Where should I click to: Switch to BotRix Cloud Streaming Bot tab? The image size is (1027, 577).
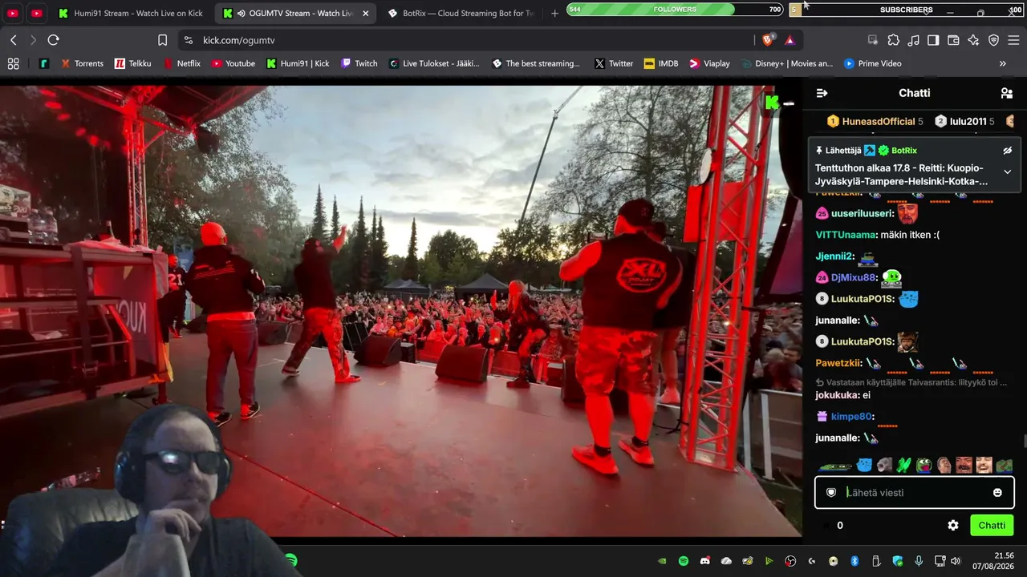(x=461, y=14)
